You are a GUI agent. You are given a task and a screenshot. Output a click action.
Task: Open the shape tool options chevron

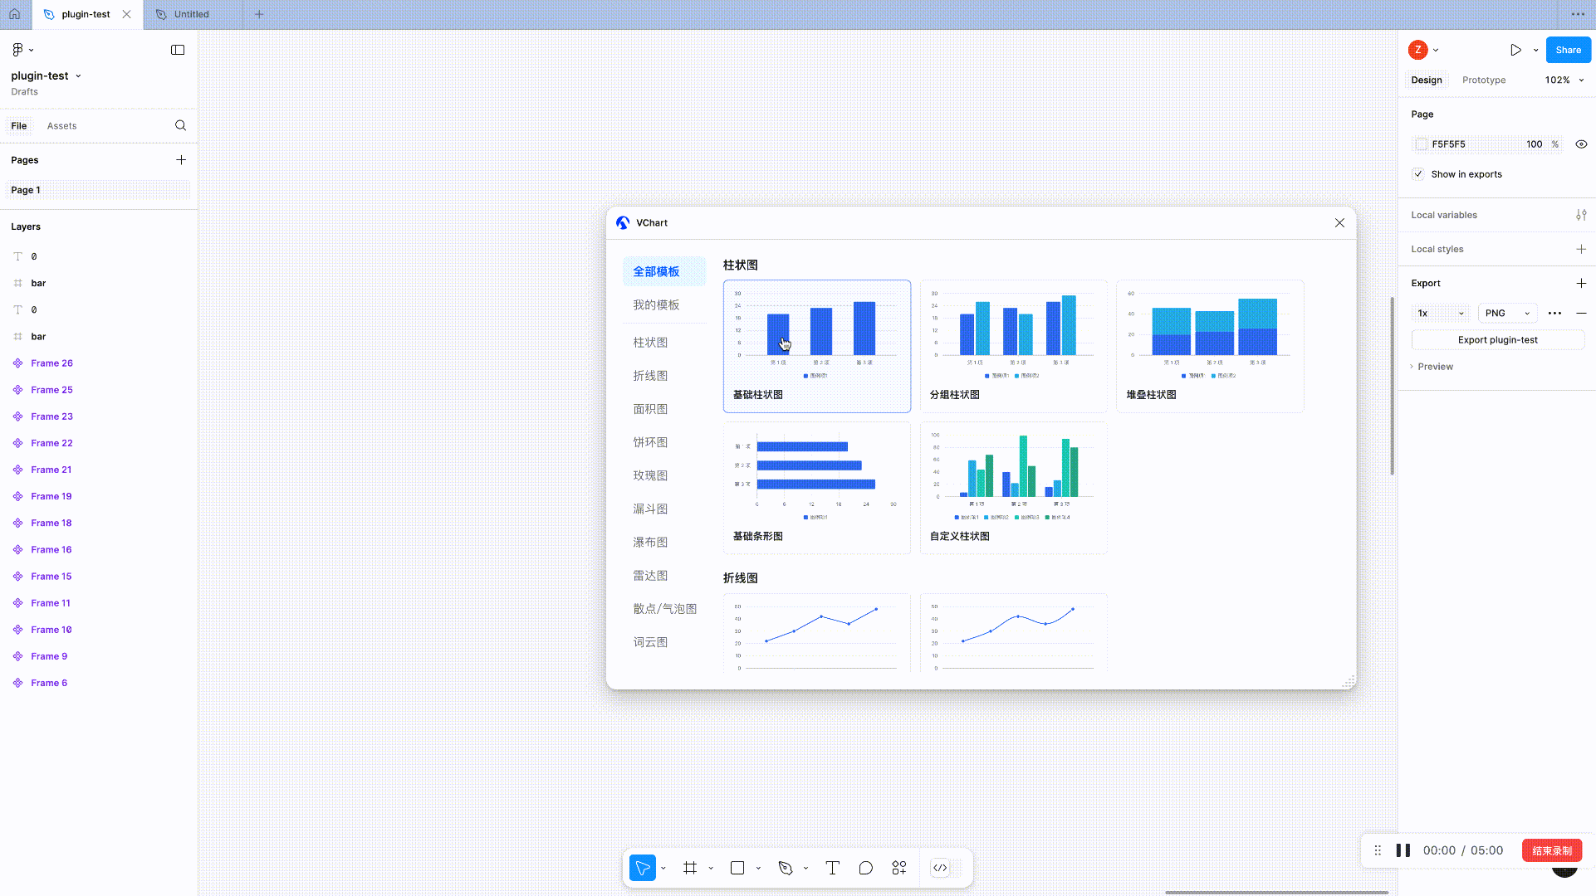[x=758, y=869]
